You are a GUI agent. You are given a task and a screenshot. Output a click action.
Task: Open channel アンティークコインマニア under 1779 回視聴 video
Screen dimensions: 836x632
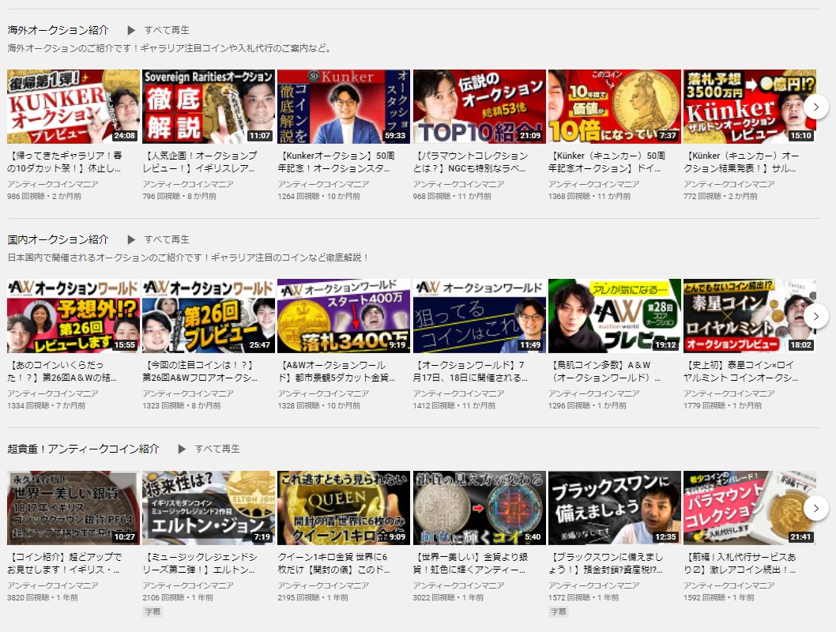[x=729, y=393]
